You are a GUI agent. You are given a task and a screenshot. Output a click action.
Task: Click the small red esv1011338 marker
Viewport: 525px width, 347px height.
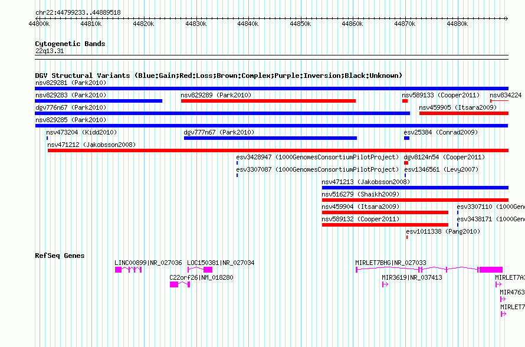coord(407,237)
